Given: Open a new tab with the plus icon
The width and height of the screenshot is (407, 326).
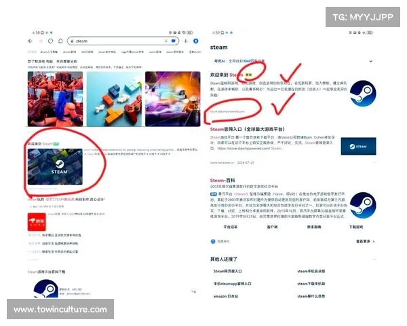Looking at the screenshot, I should pyautogui.click(x=186, y=41).
